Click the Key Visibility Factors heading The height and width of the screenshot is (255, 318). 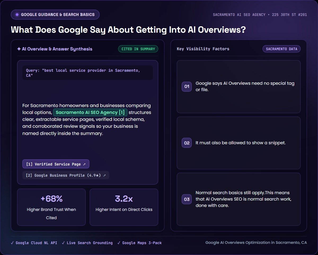[203, 49]
